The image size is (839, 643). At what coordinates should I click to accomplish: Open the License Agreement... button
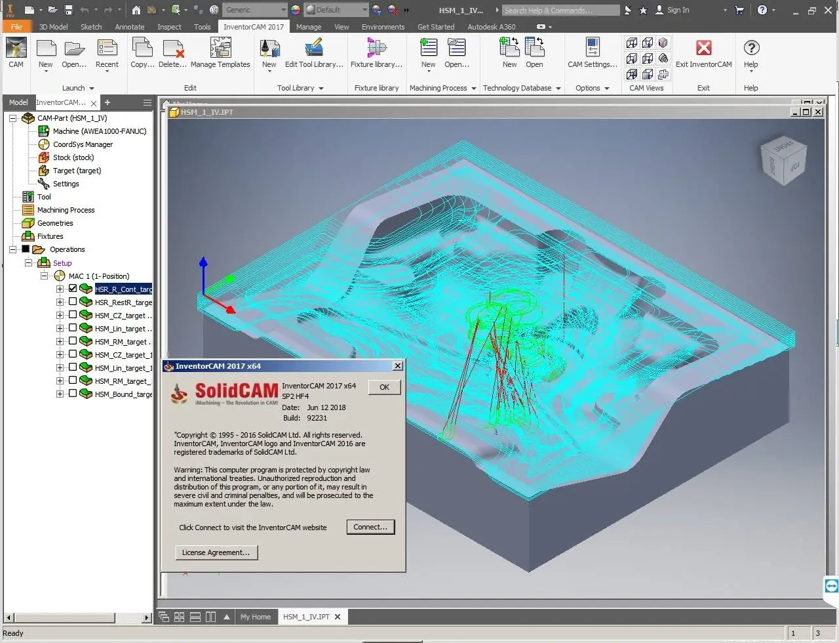click(x=216, y=552)
